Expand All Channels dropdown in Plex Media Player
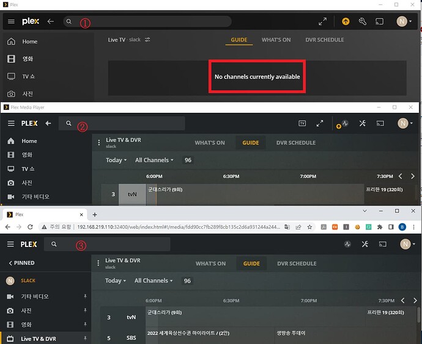The image size is (422, 344). [x=154, y=160]
